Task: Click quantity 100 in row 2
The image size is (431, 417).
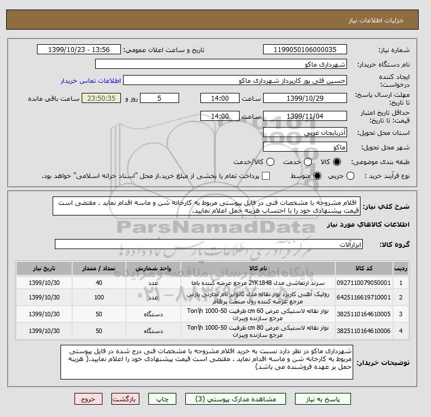Action: tap(99, 297)
